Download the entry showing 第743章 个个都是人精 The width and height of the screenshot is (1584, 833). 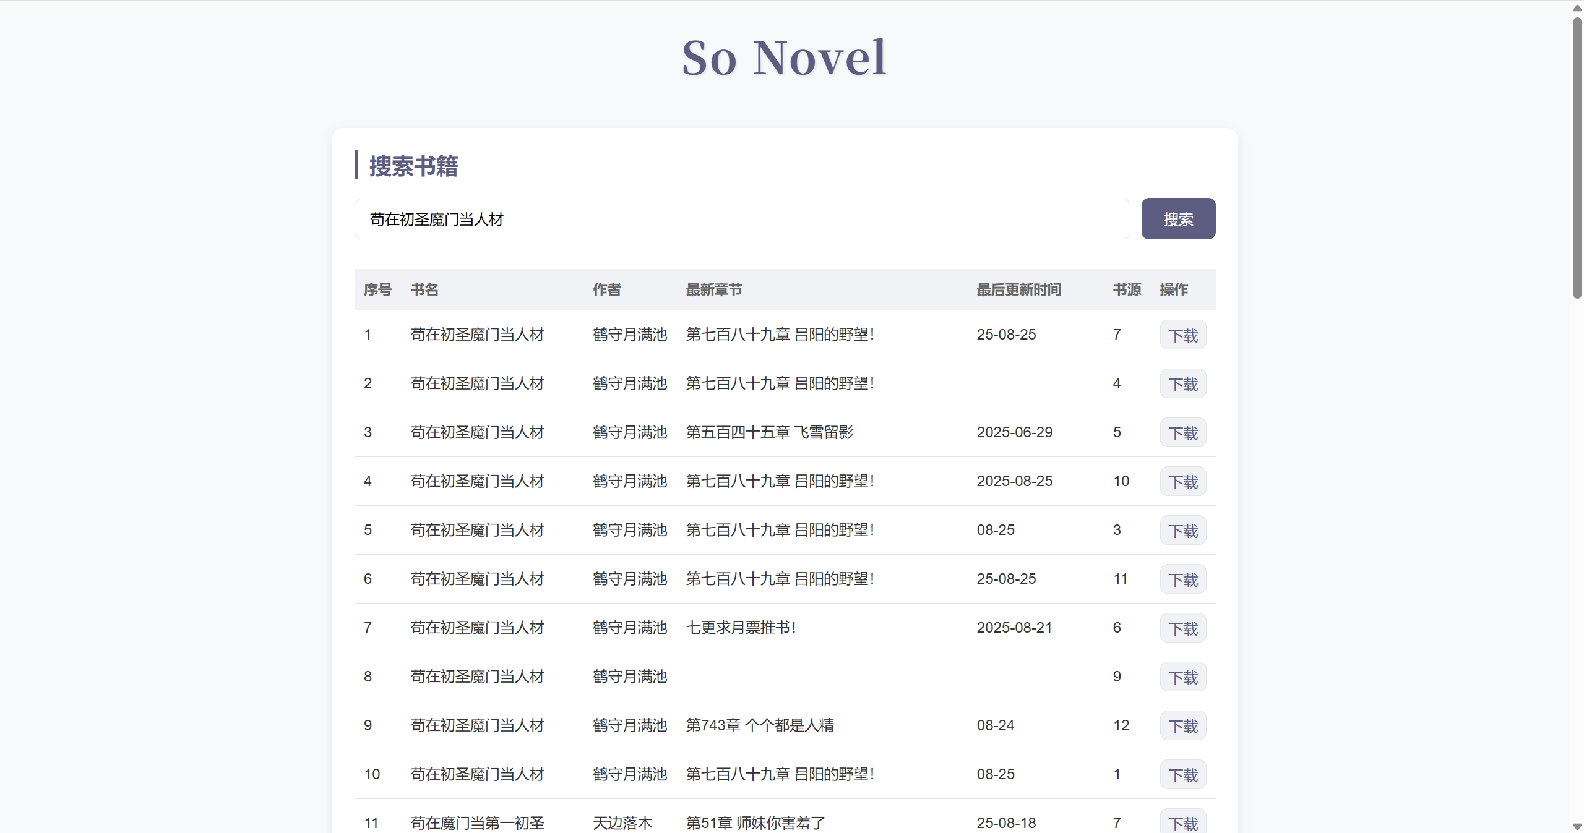(1182, 725)
